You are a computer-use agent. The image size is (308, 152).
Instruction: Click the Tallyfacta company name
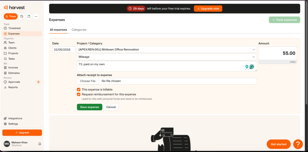coord(17,145)
